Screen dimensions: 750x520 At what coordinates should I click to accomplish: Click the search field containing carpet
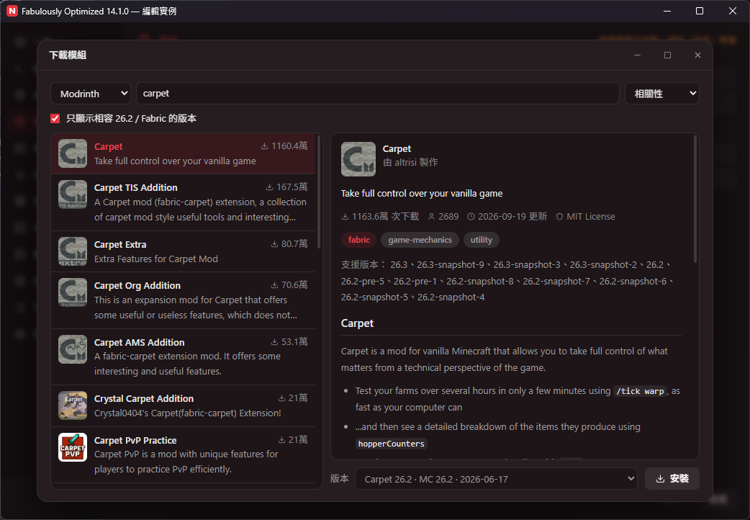click(x=378, y=94)
